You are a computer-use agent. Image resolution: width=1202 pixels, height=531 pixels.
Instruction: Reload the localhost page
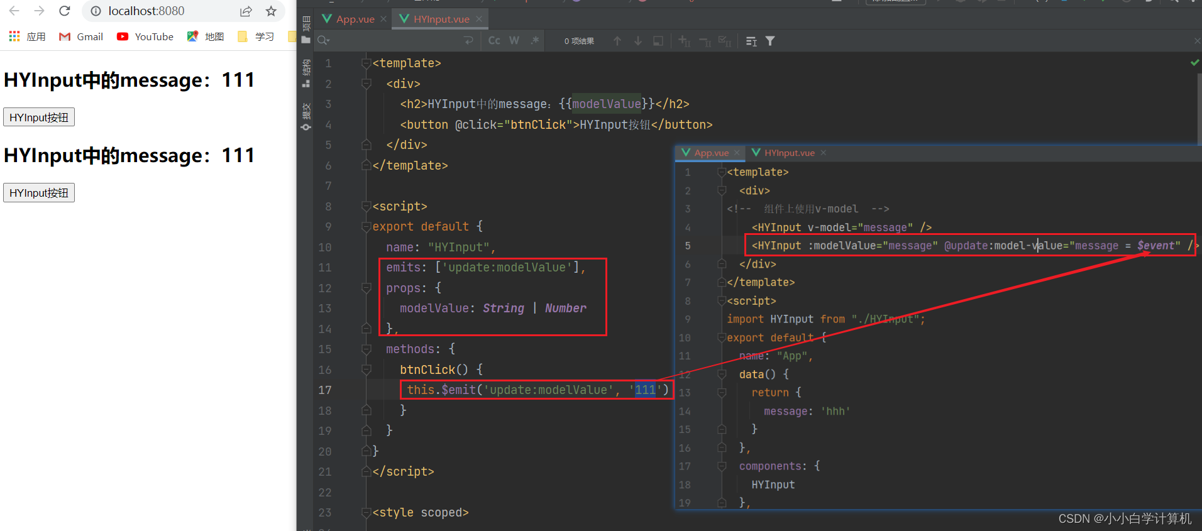pos(64,11)
